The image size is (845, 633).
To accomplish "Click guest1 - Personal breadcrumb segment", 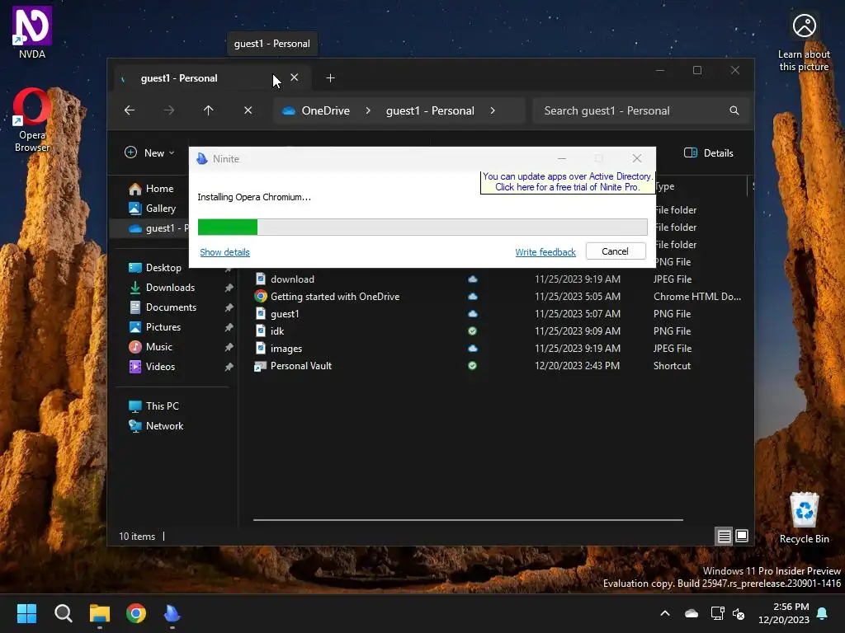I will point(430,110).
